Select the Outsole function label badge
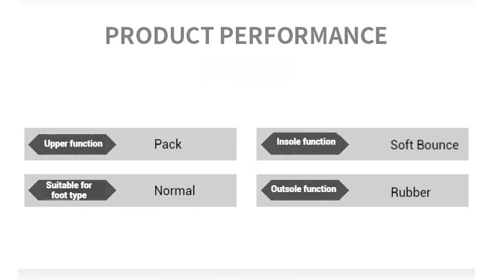Image resolution: width=493 pixels, height=280 pixels. [304, 189]
